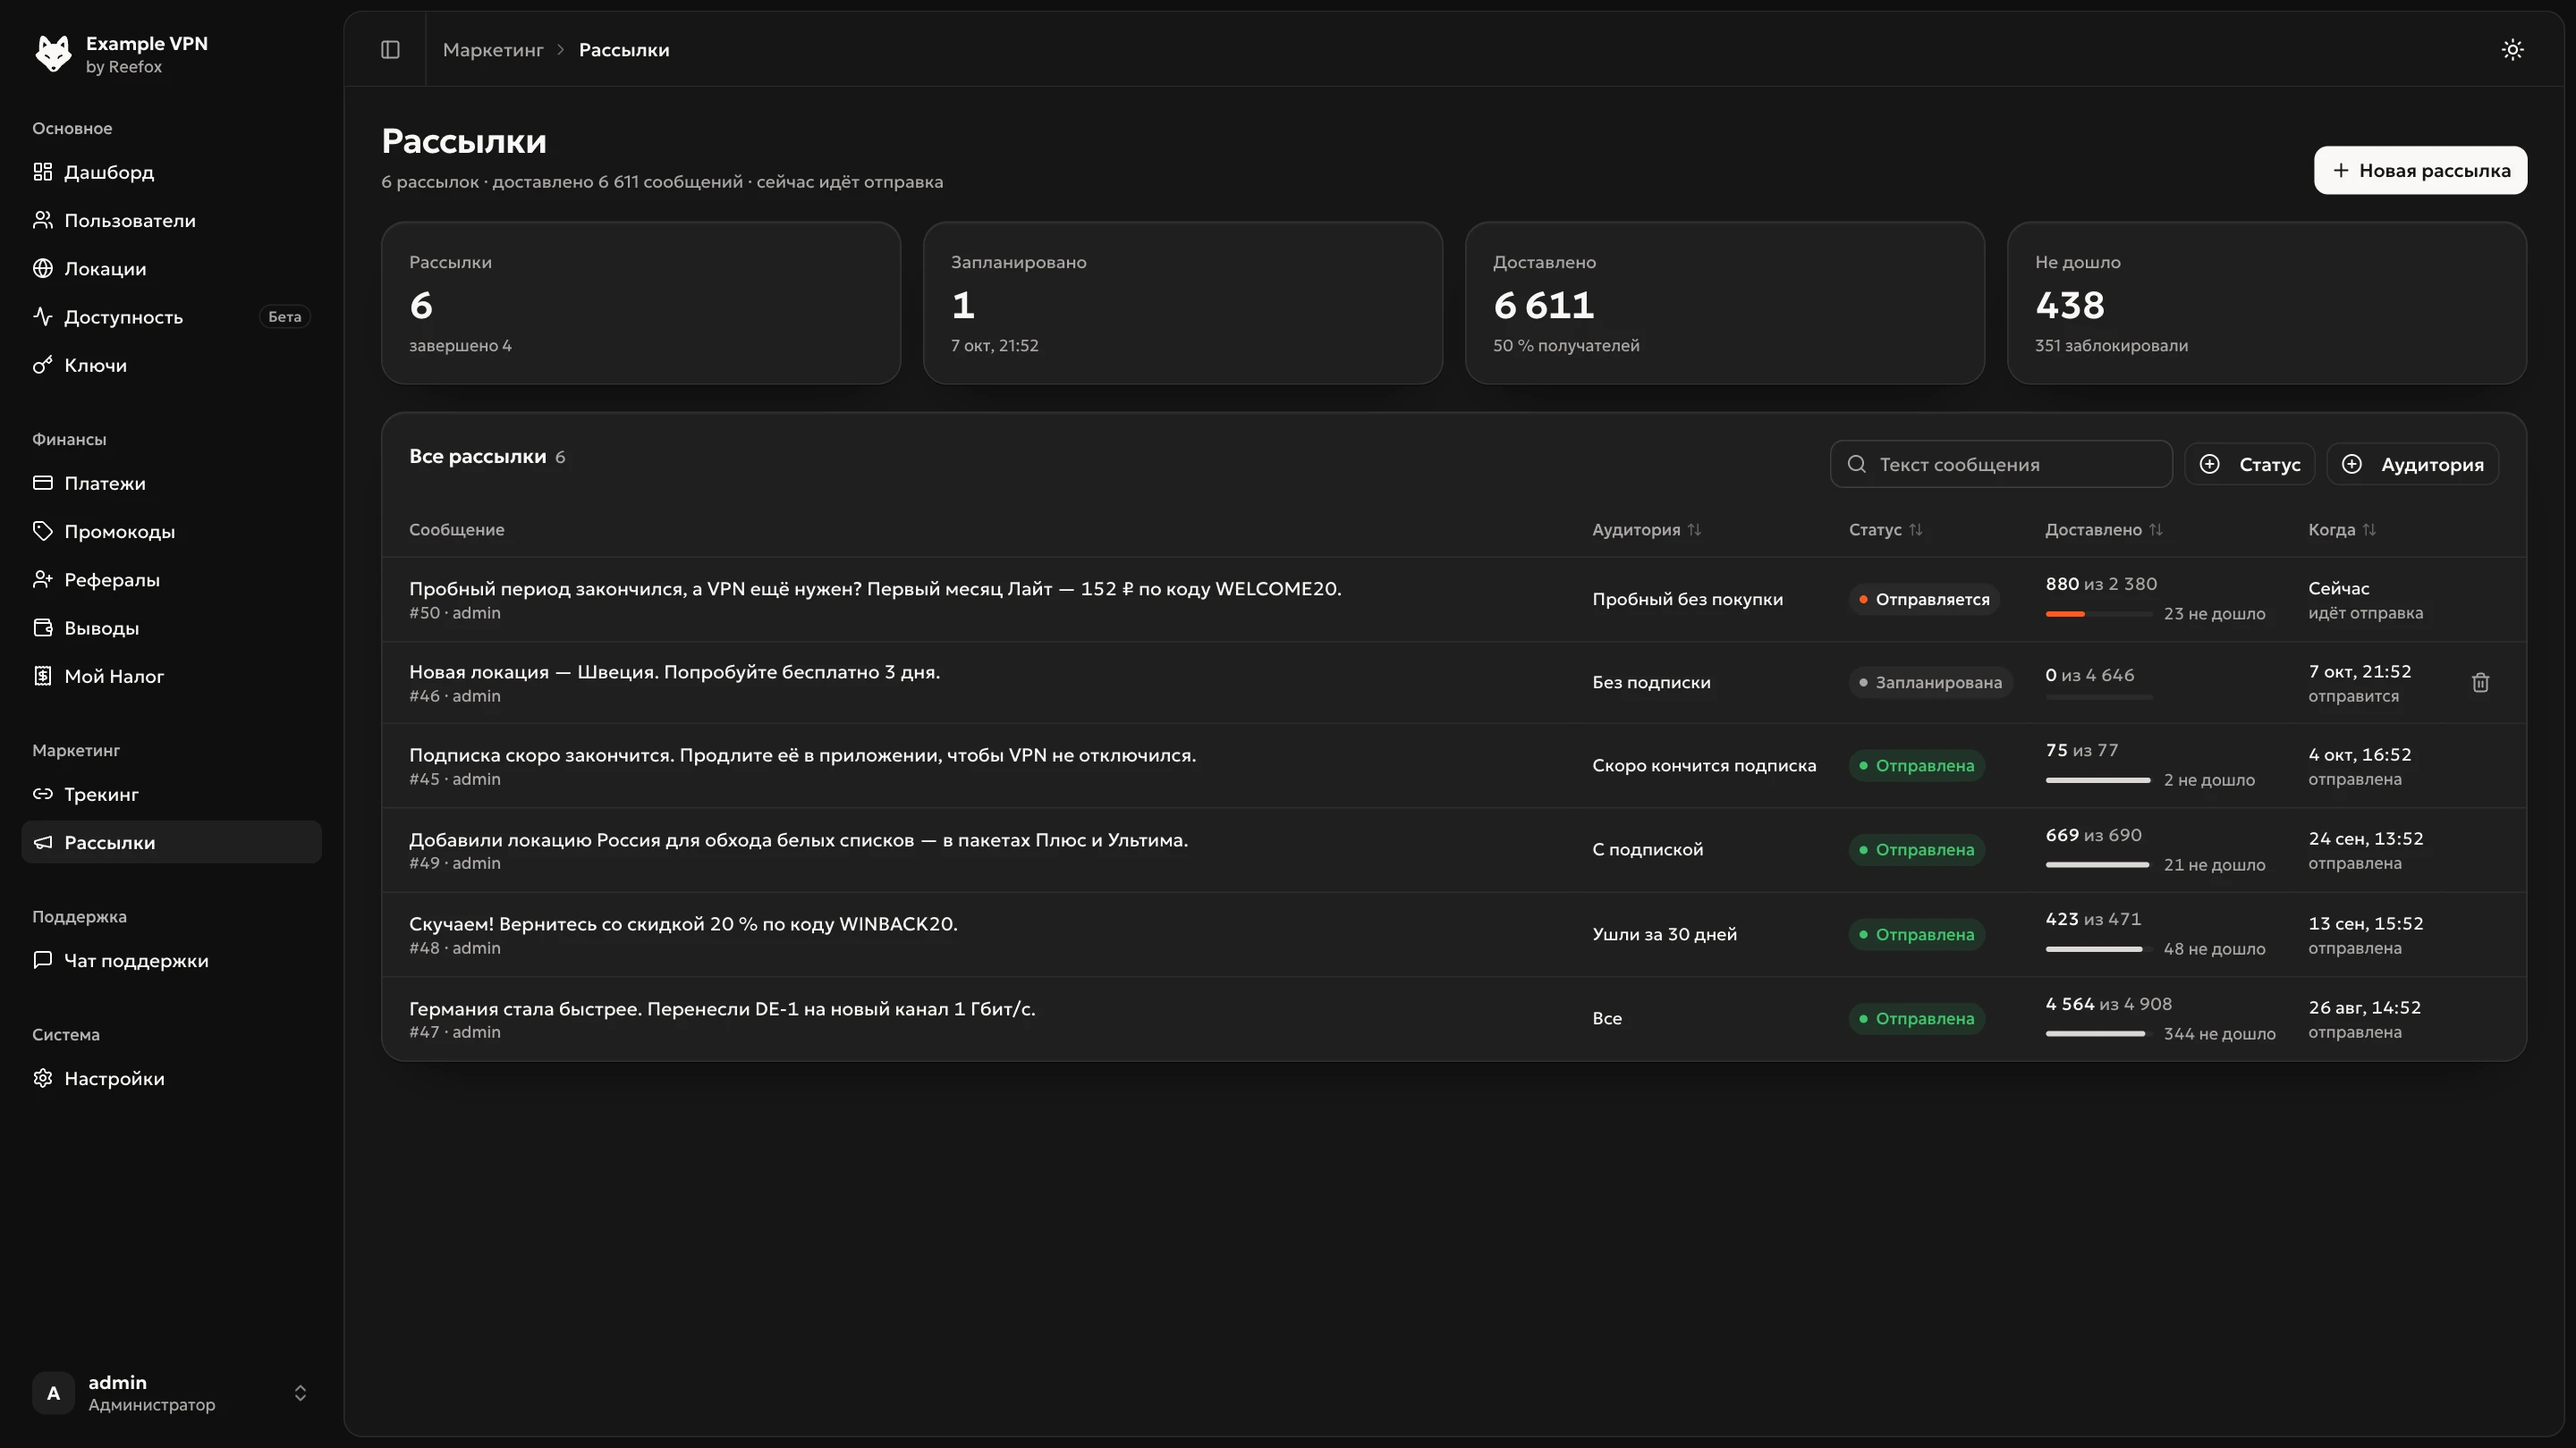The width and height of the screenshot is (2576, 1448).
Task: Click the Локации globe icon
Action: [42, 269]
